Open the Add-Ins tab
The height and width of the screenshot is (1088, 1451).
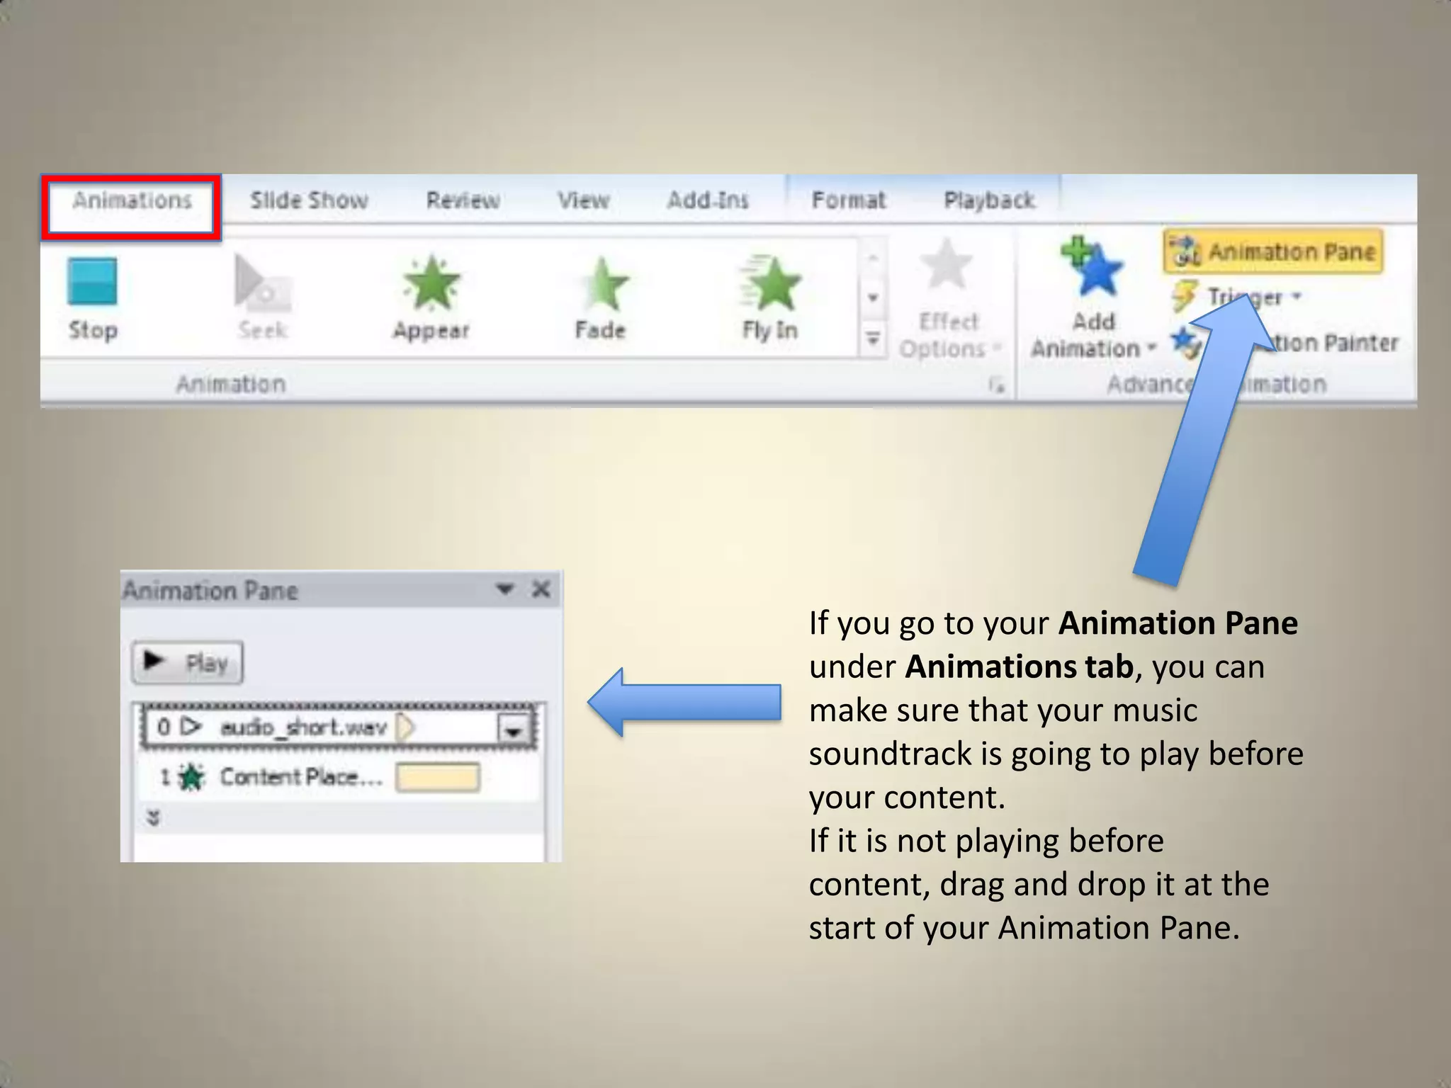point(708,200)
